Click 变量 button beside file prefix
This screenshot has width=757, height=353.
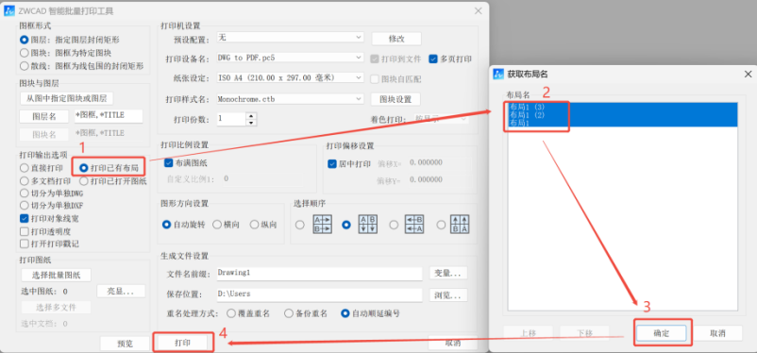coord(448,274)
